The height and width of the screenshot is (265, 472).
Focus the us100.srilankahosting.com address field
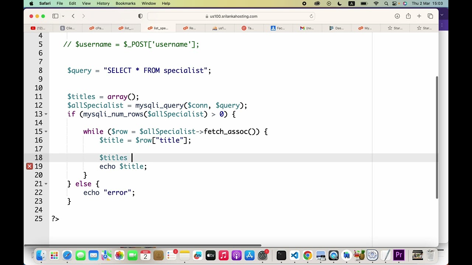(231, 16)
